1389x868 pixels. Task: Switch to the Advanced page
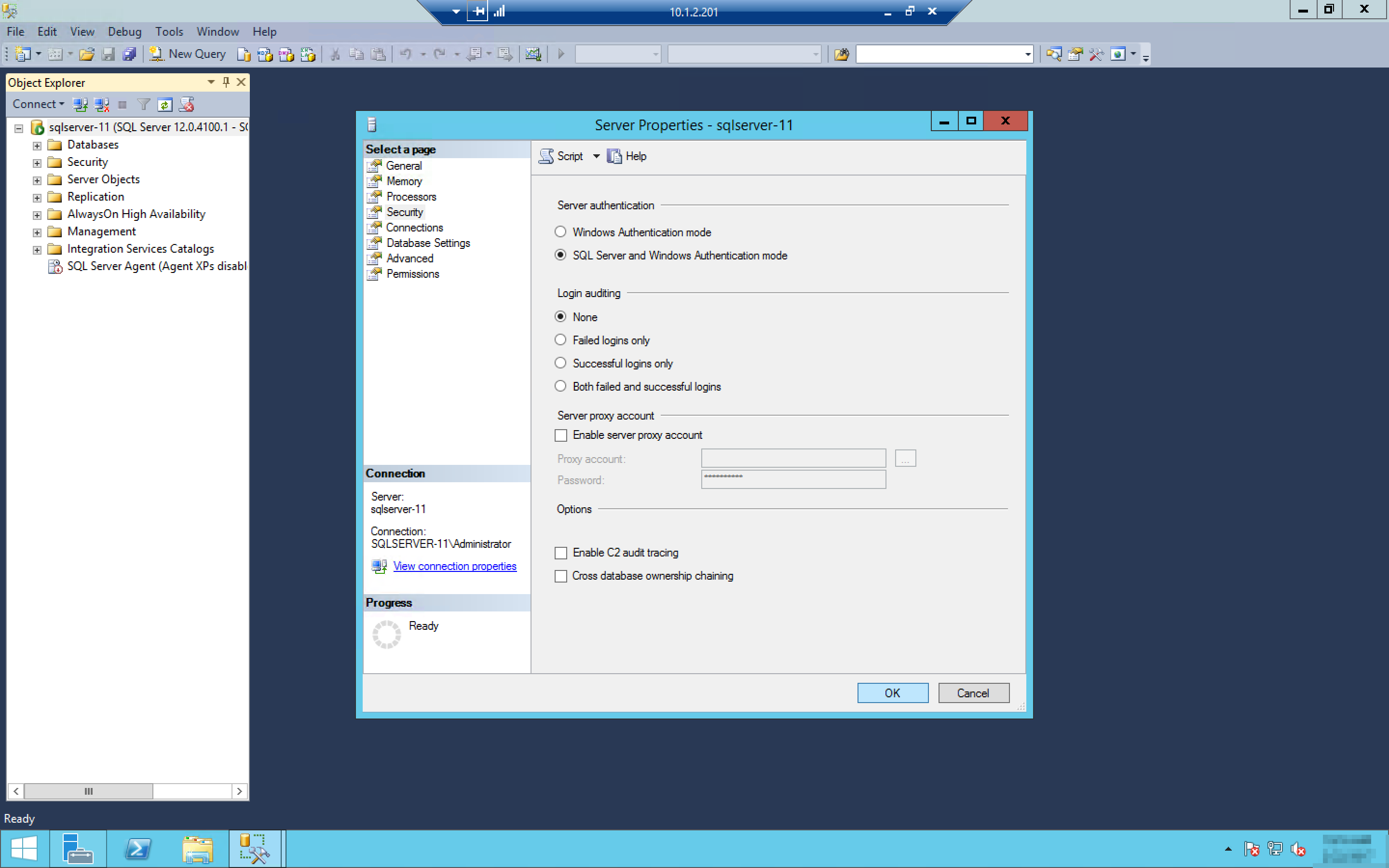[x=409, y=258]
